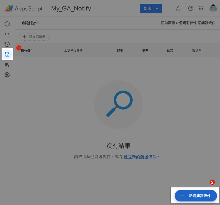Screen dimensions: 220x205
Task: Go to Executions list in the sidebar
Action: point(7,65)
